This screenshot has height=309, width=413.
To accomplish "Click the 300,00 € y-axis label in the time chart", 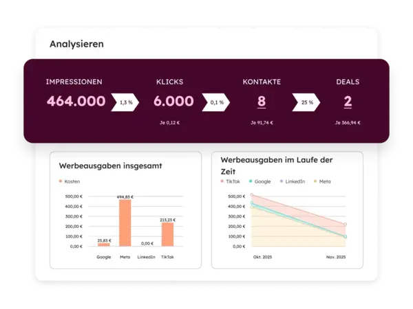I will tap(237, 216).
